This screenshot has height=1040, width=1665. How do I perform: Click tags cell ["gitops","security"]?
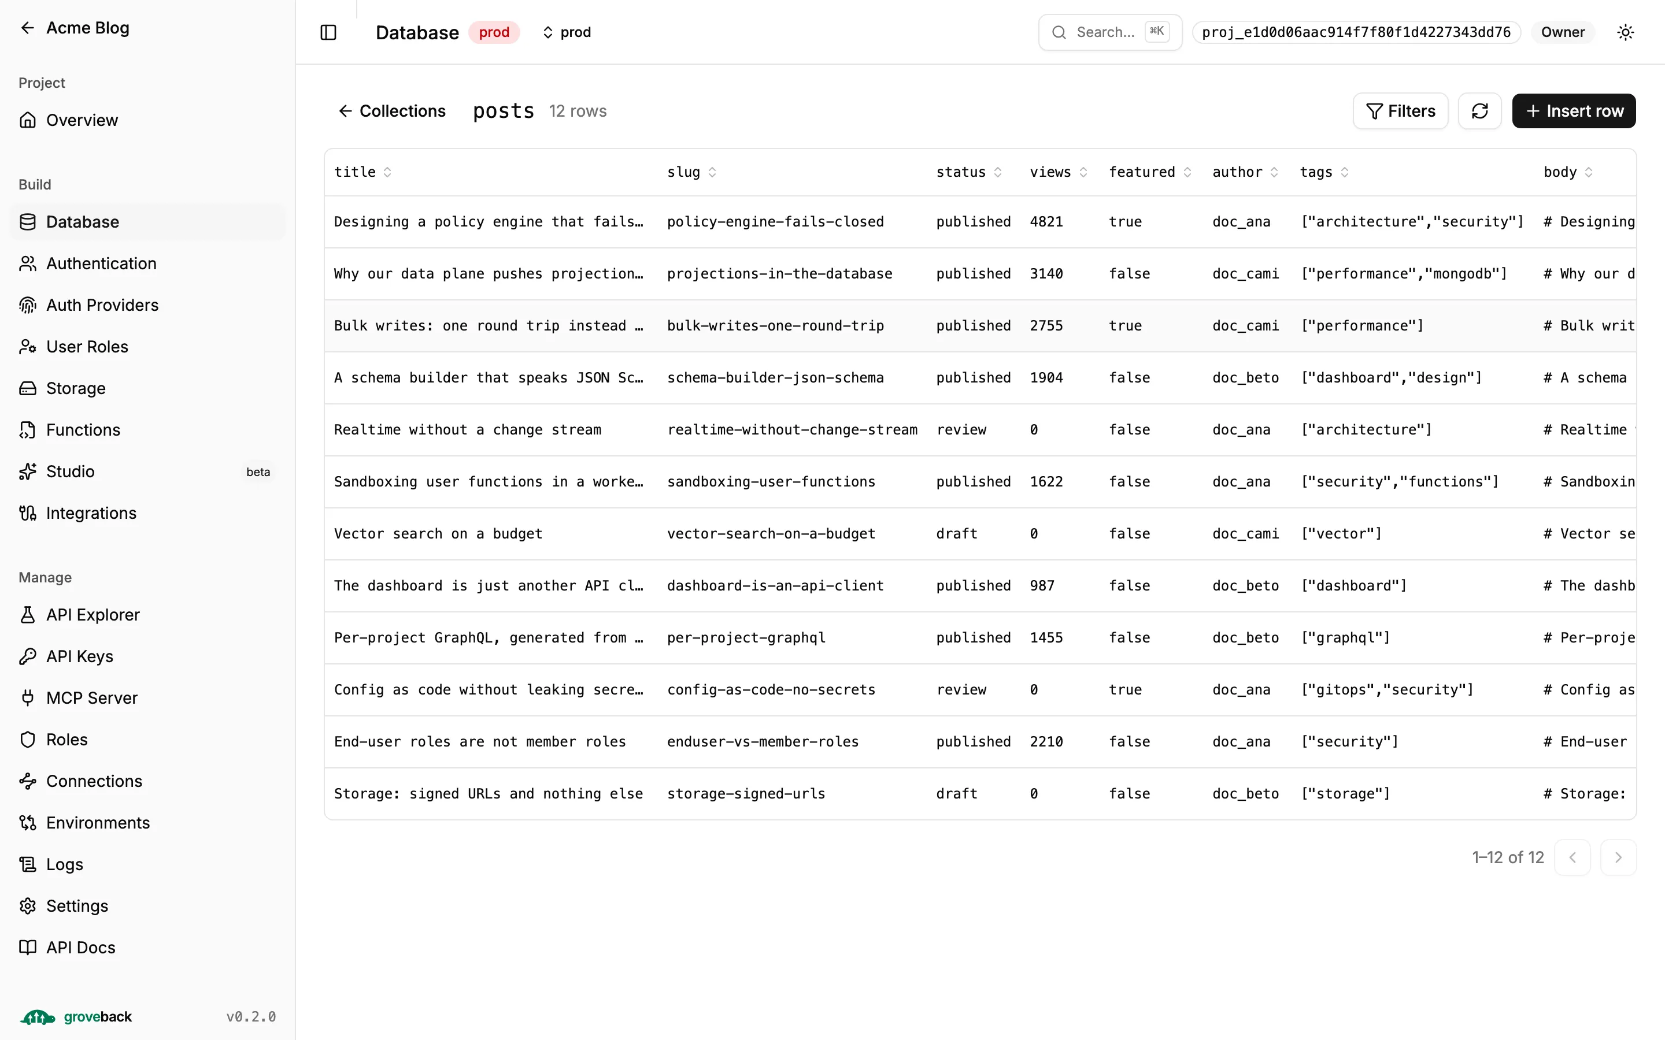[1387, 690]
